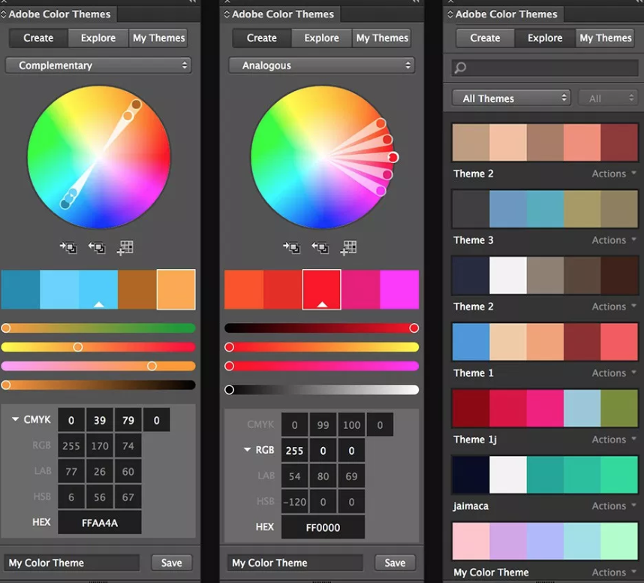Switch to Explore tab in Complementary panel
The width and height of the screenshot is (644, 583).
98,38
